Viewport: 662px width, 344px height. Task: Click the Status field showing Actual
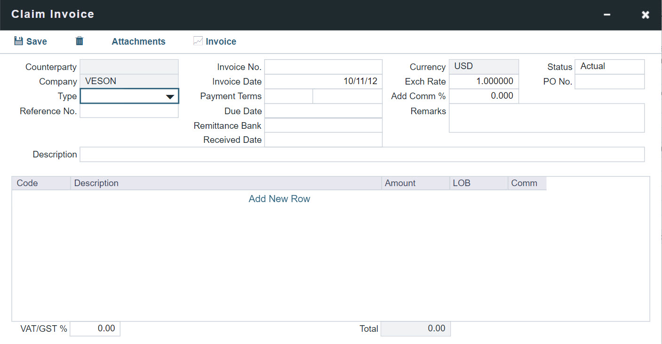609,66
